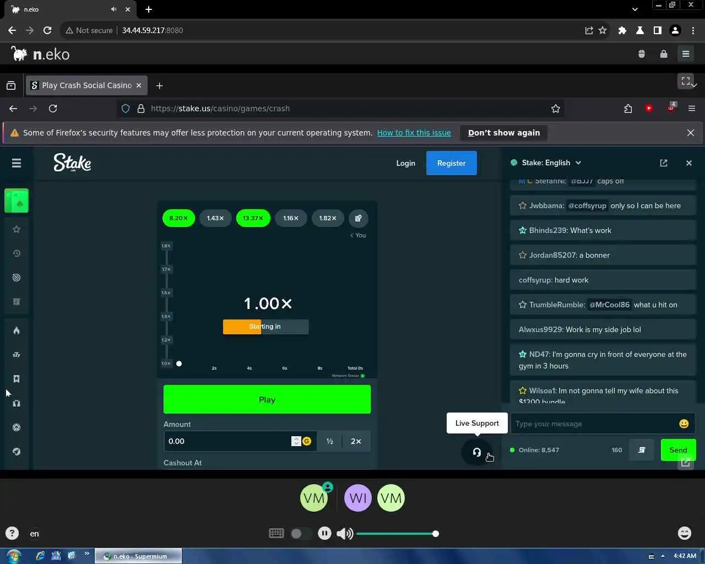Screen dimensions: 705x564
Task: Open a new Chrome tab
Action: 149,9
